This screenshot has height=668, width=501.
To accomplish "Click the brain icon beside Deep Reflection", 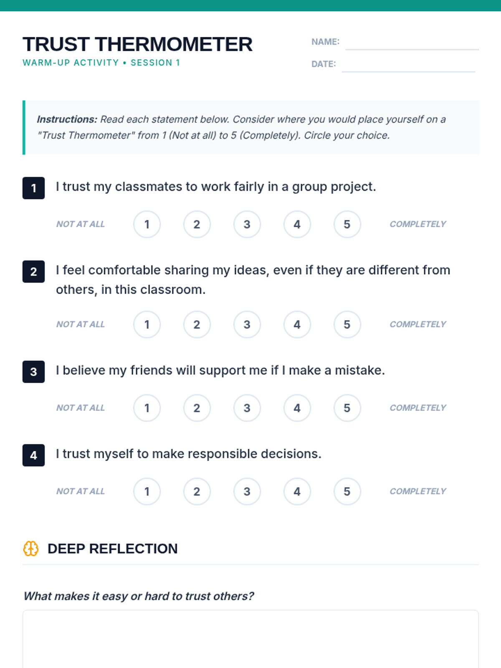I will pos(30,549).
